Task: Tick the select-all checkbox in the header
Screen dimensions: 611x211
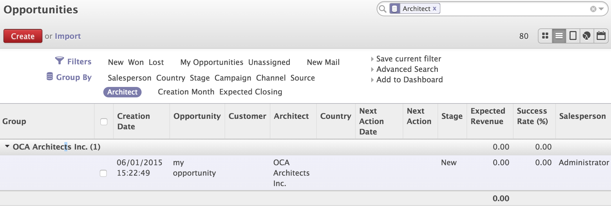Action: [x=104, y=122]
